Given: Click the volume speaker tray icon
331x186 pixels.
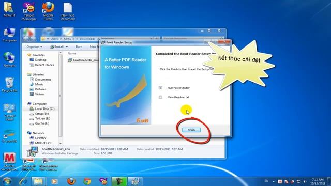Looking at the screenshot, I should tap(305, 181).
